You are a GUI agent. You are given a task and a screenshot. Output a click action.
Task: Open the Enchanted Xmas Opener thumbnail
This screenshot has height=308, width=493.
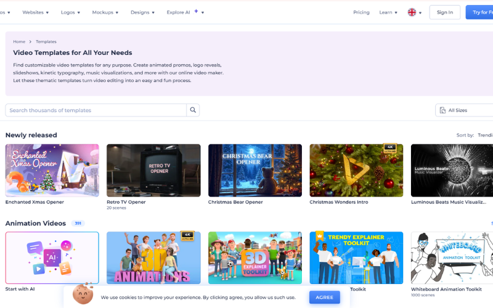coord(52,171)
